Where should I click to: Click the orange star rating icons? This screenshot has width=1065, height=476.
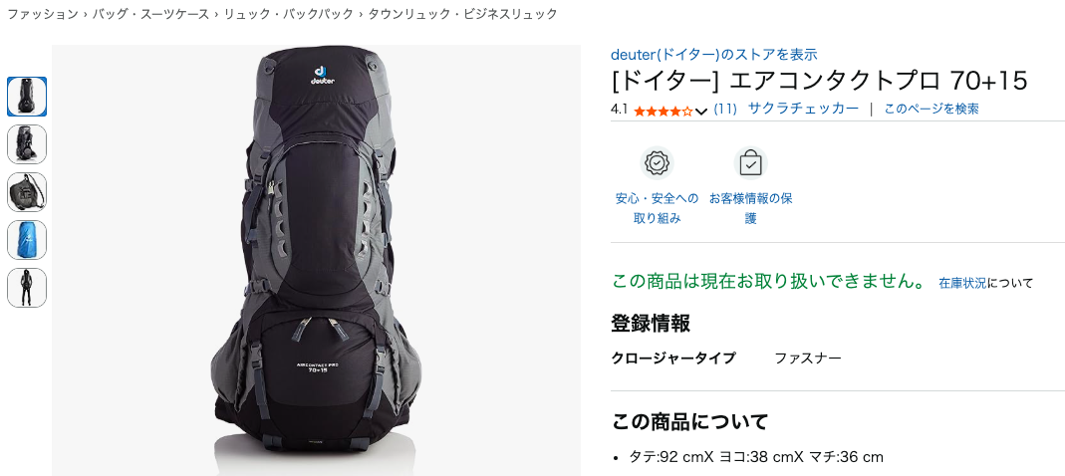[663, 111]
